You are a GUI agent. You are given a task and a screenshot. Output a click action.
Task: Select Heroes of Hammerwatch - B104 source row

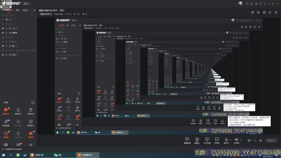pyautogui.click(x=18, y=51)
